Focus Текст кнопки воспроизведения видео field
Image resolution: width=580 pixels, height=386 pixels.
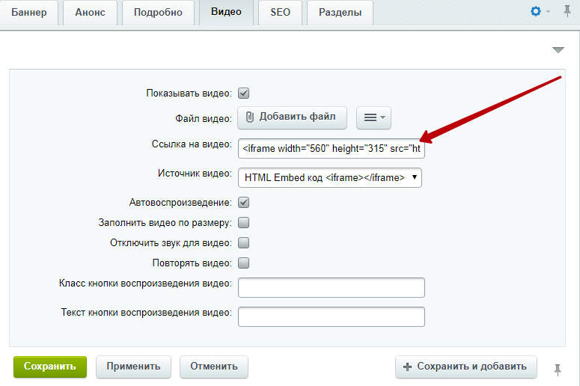(332, 317)
